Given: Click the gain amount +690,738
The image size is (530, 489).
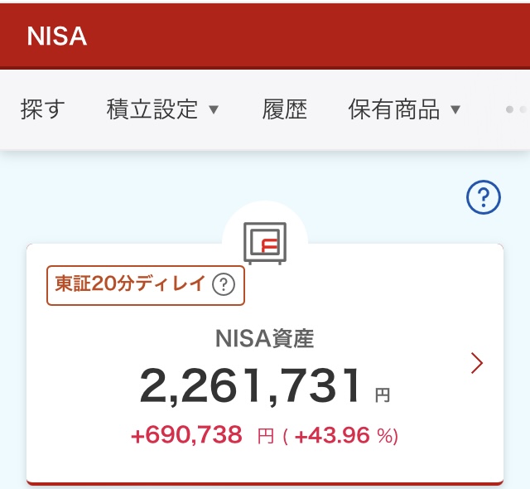Looking at the screenshot, I should tap(186, 435).
